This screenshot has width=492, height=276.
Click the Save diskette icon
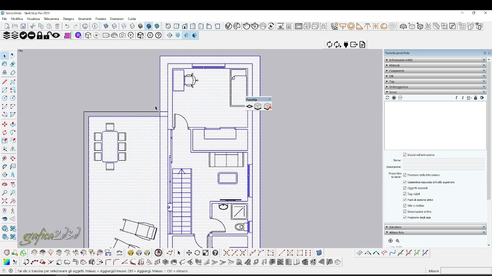point(23,26)
